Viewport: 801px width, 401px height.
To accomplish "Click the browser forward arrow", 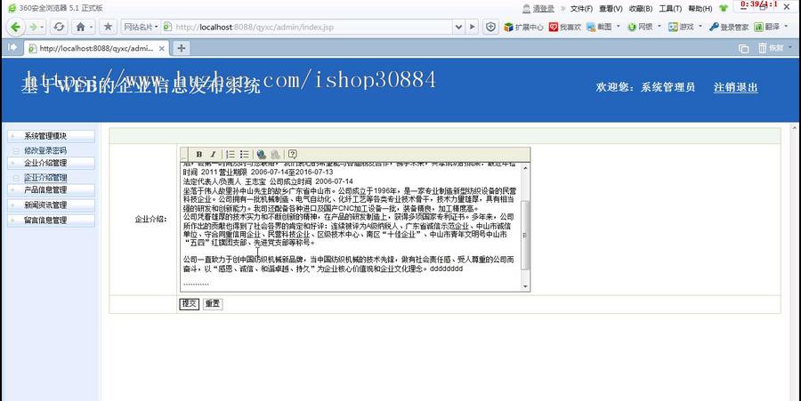I will click(33, 27).
